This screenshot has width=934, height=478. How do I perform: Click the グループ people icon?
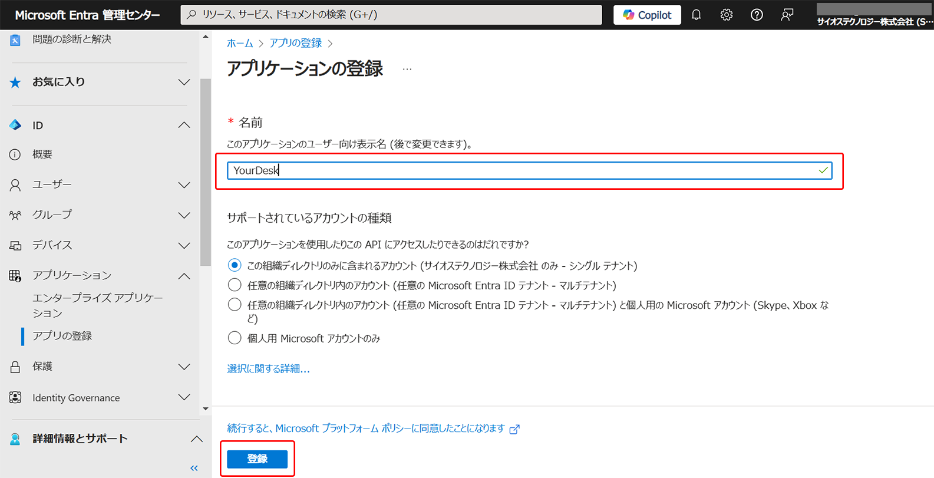pos(15,215)
